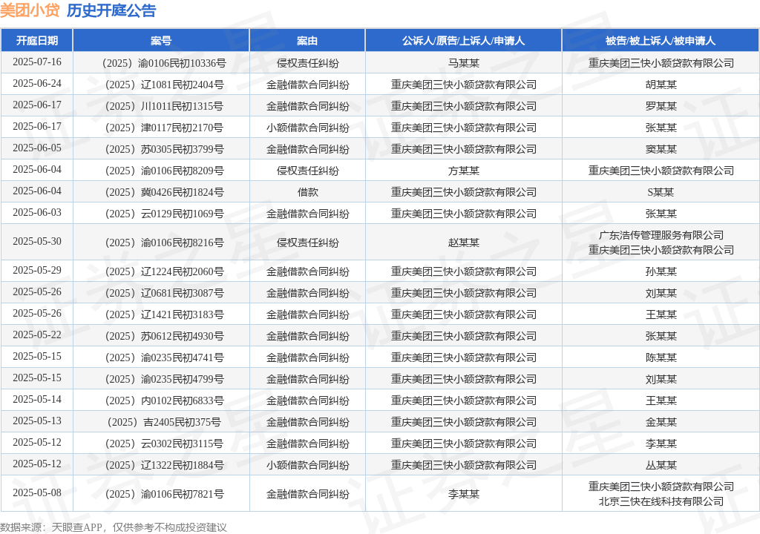
Task: Click defendant name 陈某某
Action: coord(661,357)
